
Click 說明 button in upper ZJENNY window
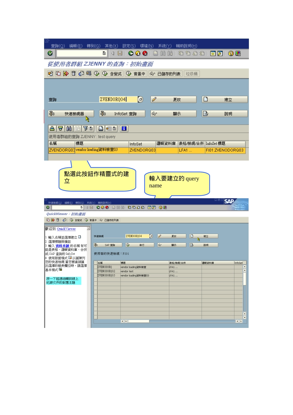tap(225, 114)
